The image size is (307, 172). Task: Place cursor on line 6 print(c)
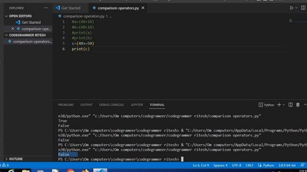coord(81,49)
